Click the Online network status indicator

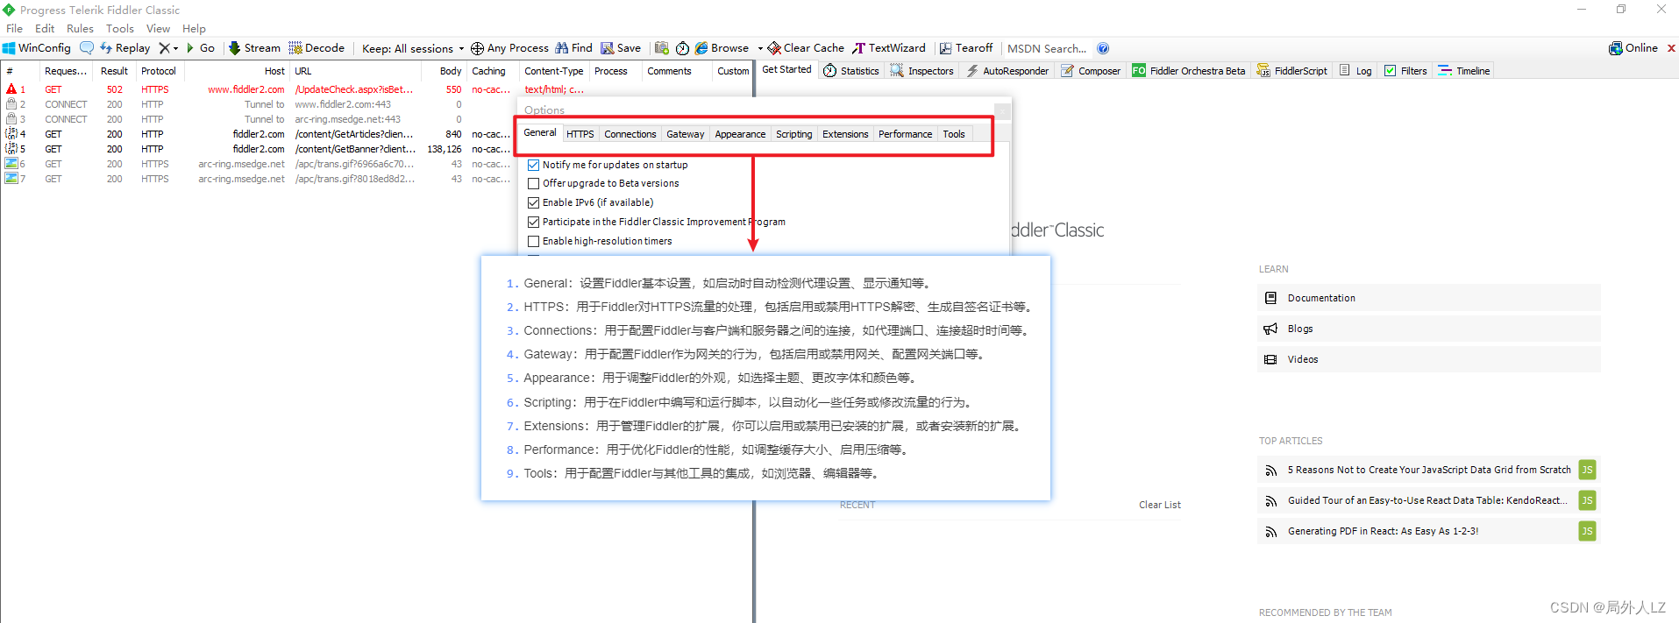point(1633,48)
